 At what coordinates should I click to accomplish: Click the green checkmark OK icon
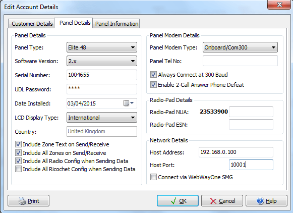pos(173,201)
